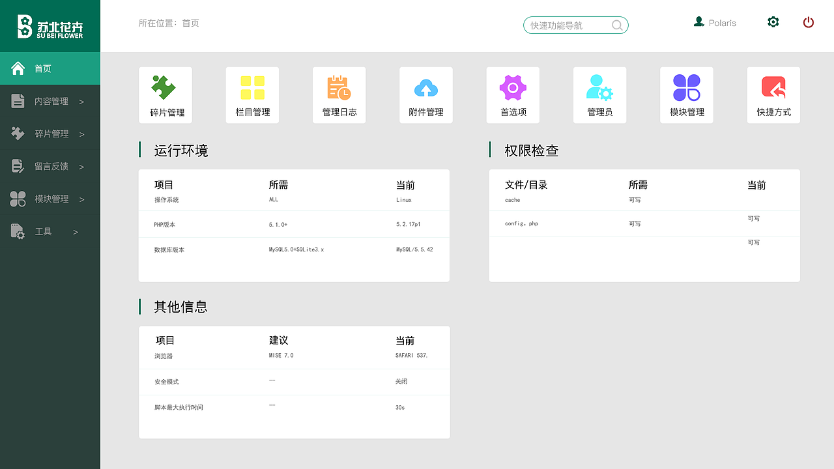The image size is (834, 469).
Task: Click the red power logout icon
Action: [x=808, y=21]
